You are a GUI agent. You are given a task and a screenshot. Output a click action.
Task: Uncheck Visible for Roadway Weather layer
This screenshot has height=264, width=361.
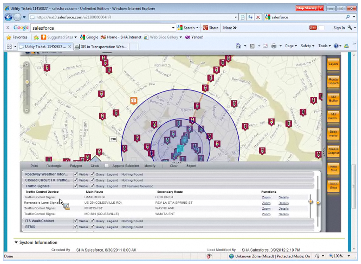(75, 174)
